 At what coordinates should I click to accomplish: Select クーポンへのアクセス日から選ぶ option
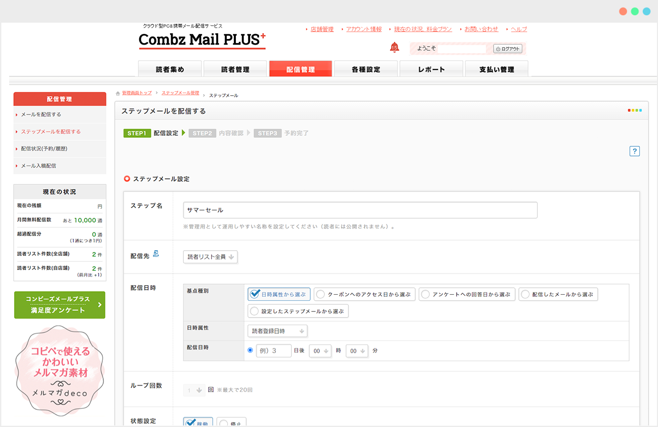pyautogui.click(x=364, y=294)
